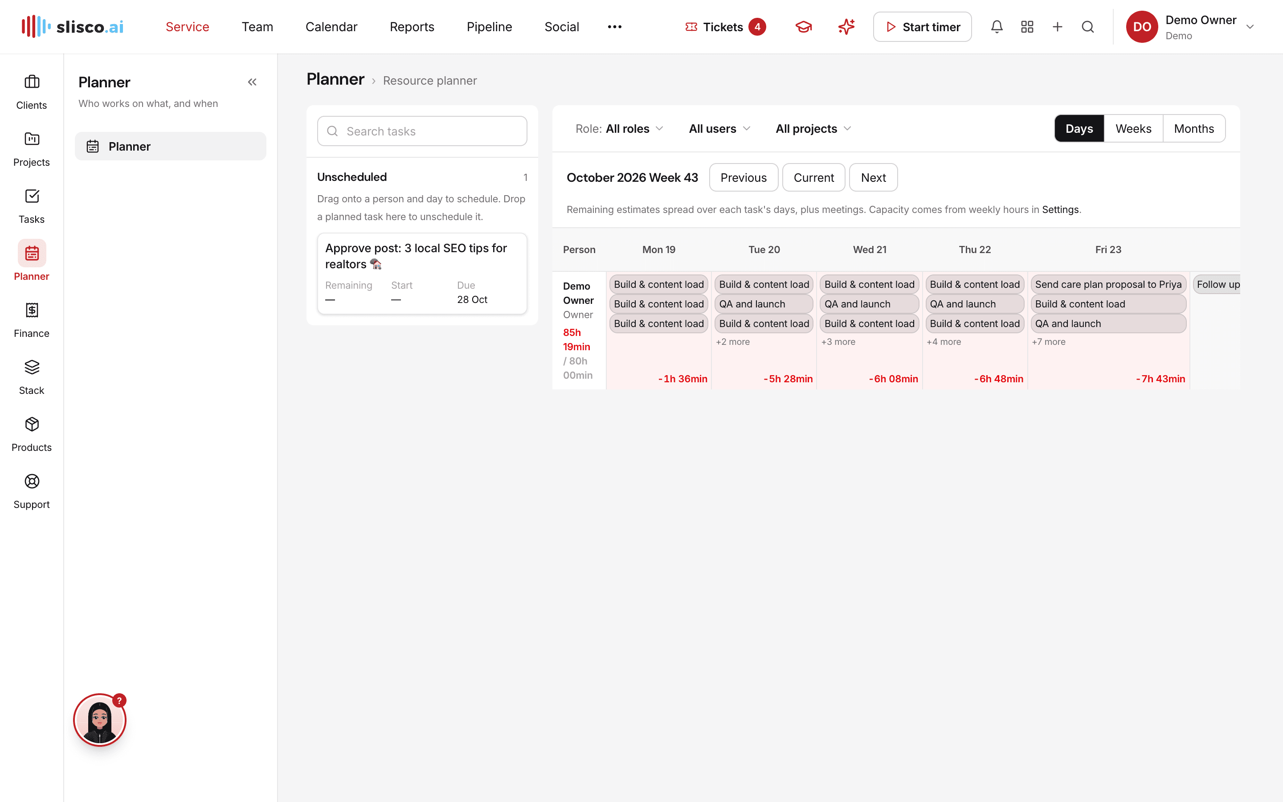
Task: Click the Demo Owner person name
Action: (578, 293)
